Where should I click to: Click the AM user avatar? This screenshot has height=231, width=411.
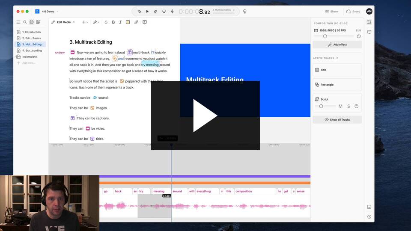click(x=369, y=11)
